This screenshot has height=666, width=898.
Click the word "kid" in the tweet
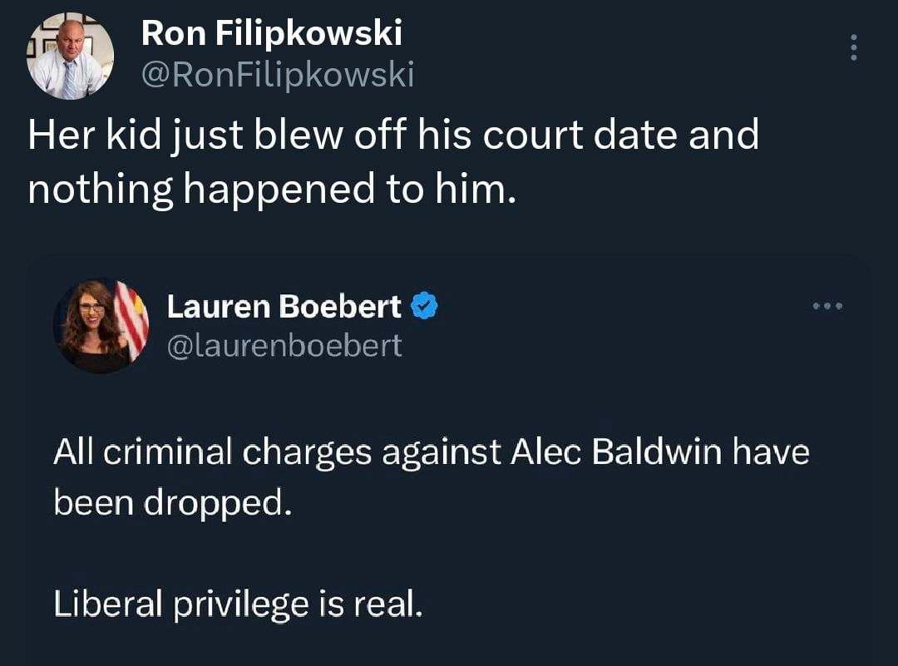coord(140,135)
